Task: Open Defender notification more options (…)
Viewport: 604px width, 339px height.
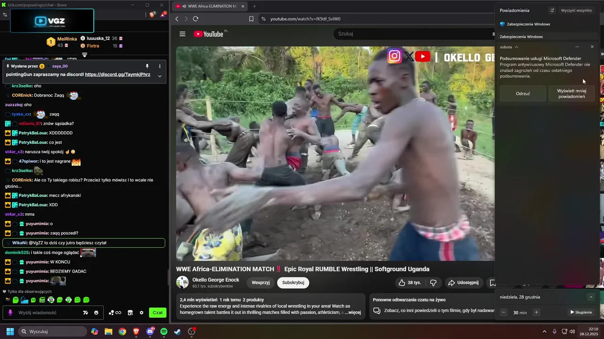Action: pos(577,47)
